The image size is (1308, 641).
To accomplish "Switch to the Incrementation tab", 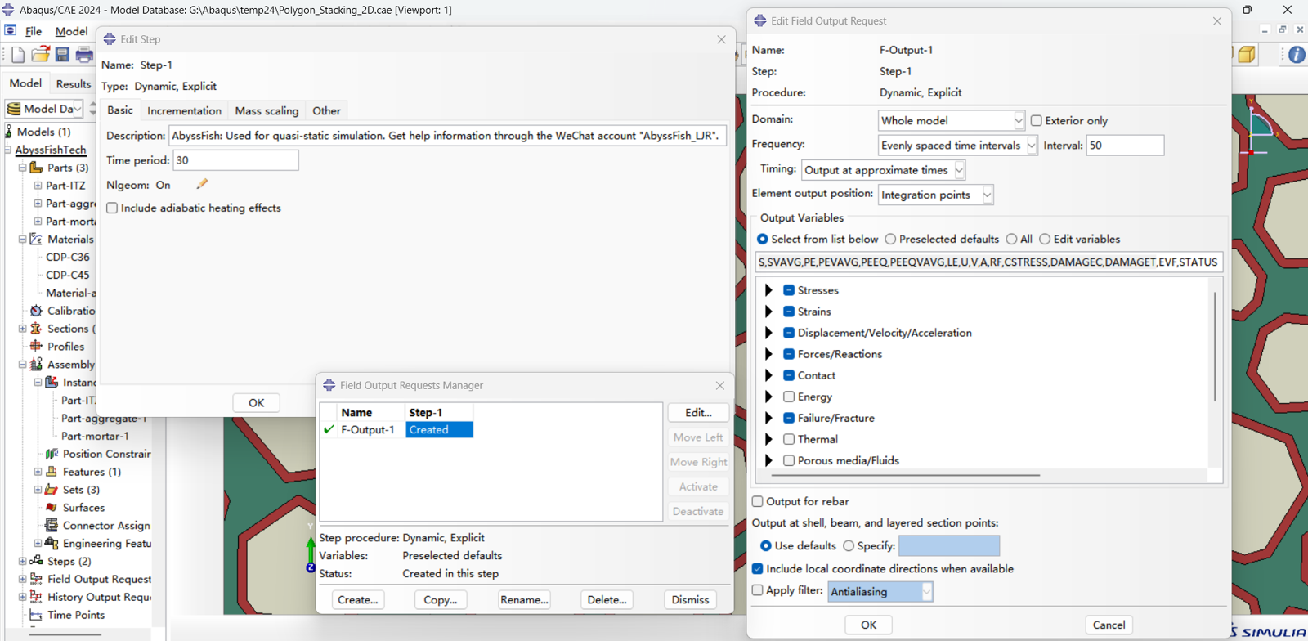I will coord(184,110).
